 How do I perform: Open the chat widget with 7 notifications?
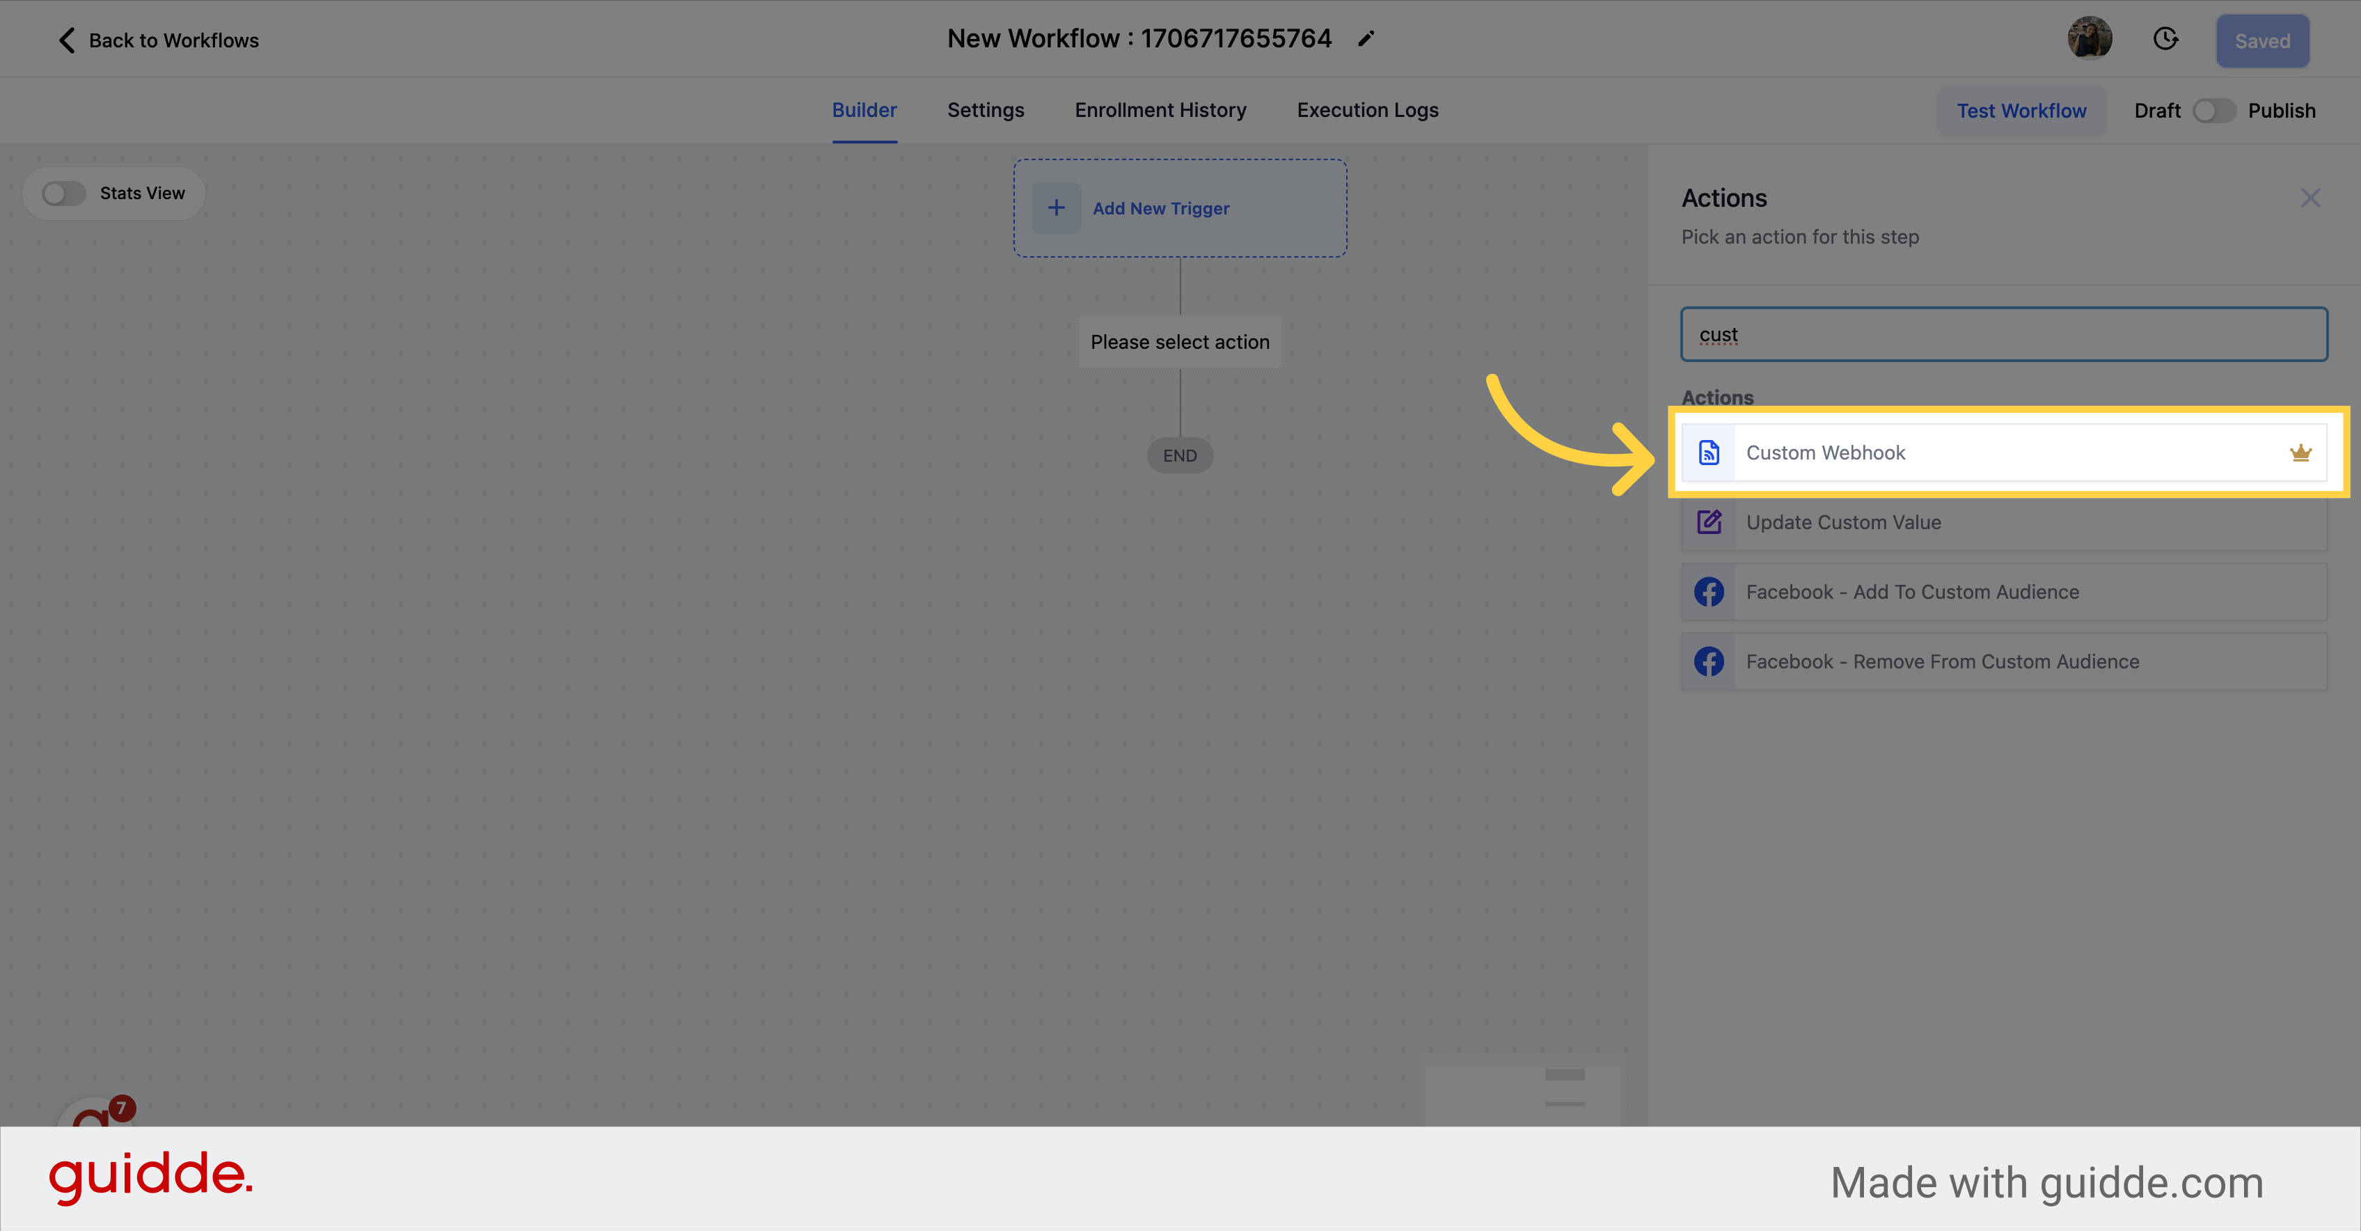coord(96,1112)
